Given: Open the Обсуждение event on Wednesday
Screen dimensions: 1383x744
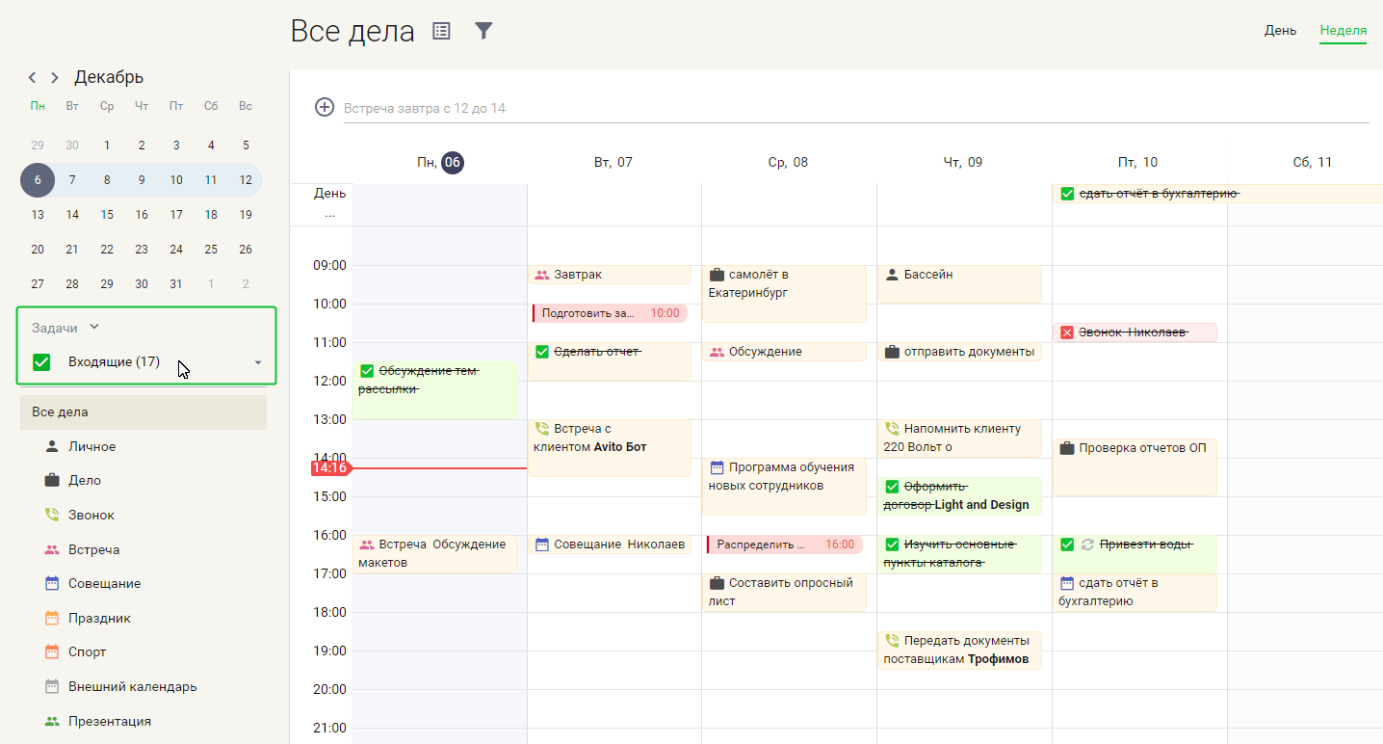Looking at the screenshot, I should pos(784,352).
